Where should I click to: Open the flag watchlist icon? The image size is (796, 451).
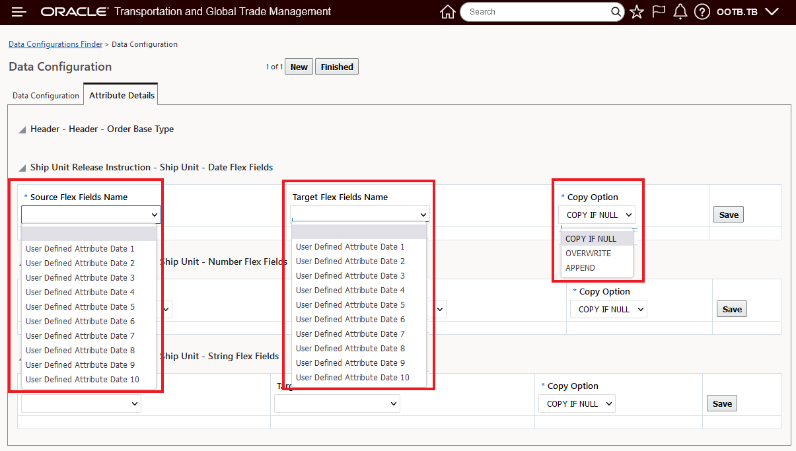pos(659,12)
